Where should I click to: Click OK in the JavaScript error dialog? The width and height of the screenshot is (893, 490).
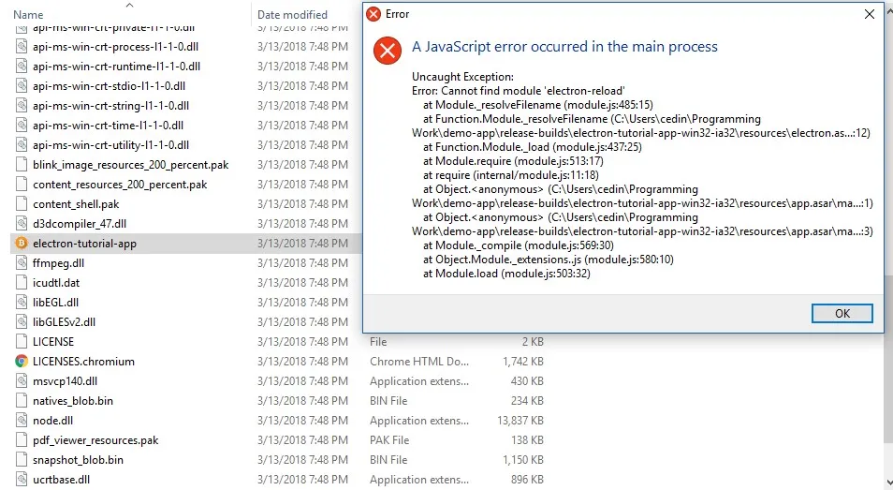coord(842,313)
